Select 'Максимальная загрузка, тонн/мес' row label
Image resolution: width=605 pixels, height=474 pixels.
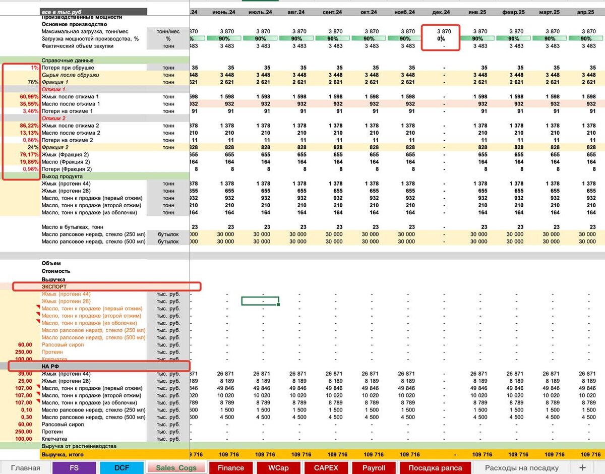coord(85,31)
